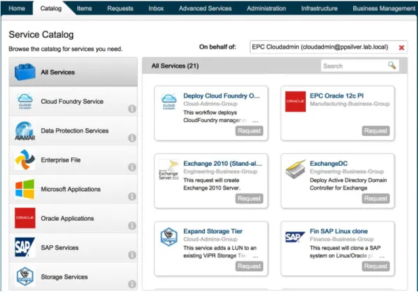
Task: Switch to the Administration tab
Action: tap(266, 8)
